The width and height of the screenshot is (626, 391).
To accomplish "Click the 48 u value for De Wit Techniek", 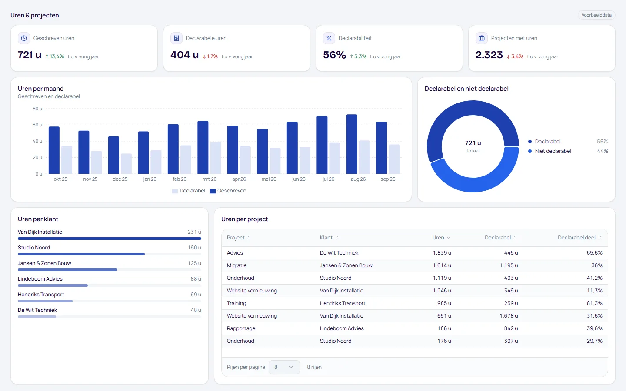I will tap(196, 310).
